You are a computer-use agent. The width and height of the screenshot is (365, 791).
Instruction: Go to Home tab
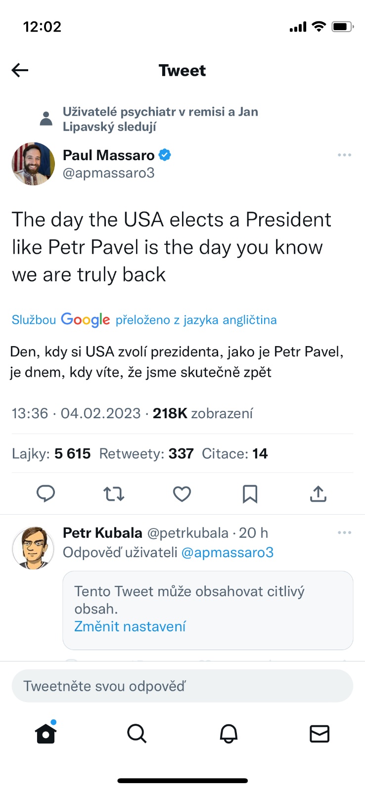tap(46, 734)
